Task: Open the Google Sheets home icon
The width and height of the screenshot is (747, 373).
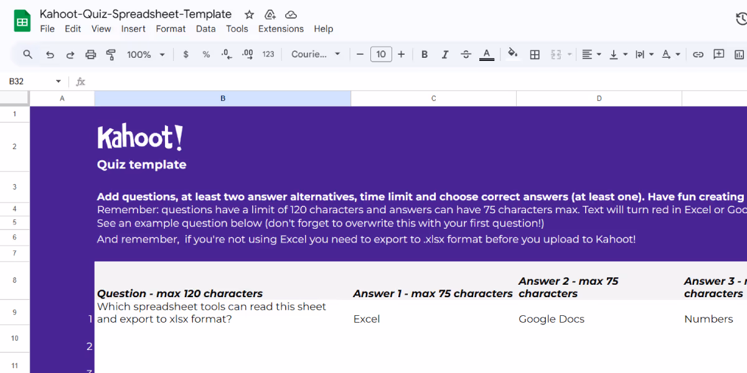Action: pos(22,21)
